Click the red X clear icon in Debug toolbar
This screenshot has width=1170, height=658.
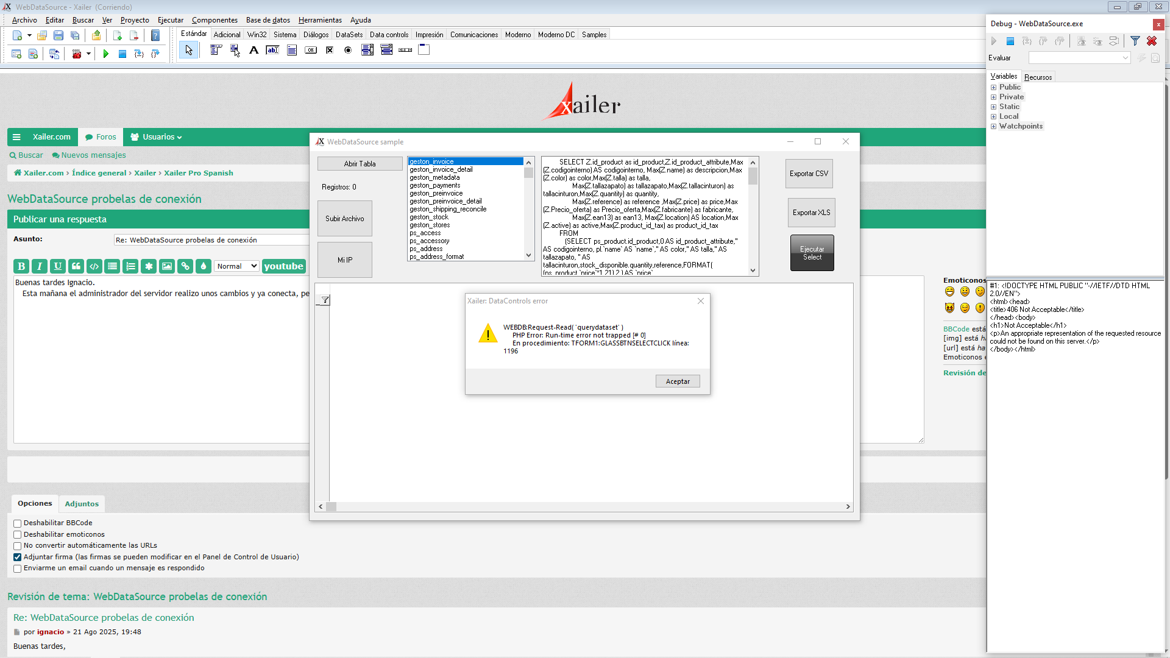(x=1152, y=41)
